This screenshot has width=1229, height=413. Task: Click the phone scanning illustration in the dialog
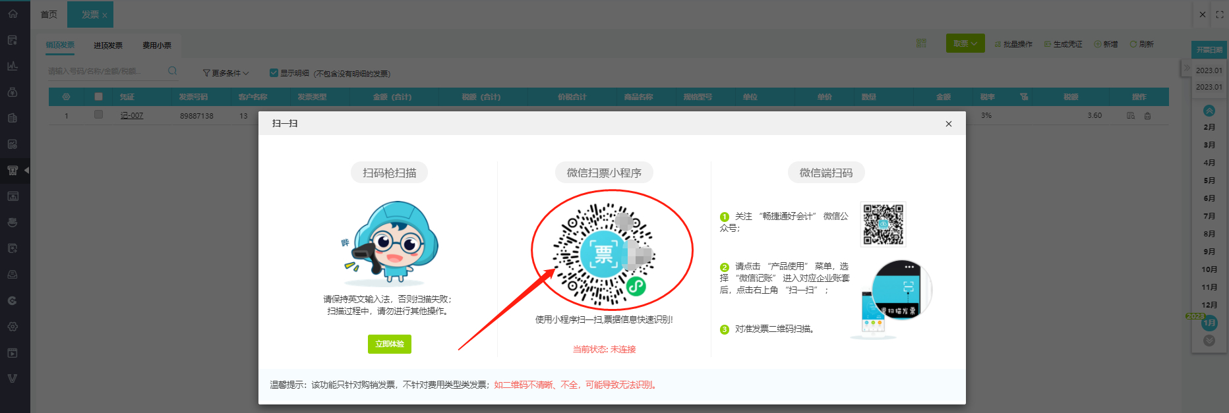pos(893,300)
